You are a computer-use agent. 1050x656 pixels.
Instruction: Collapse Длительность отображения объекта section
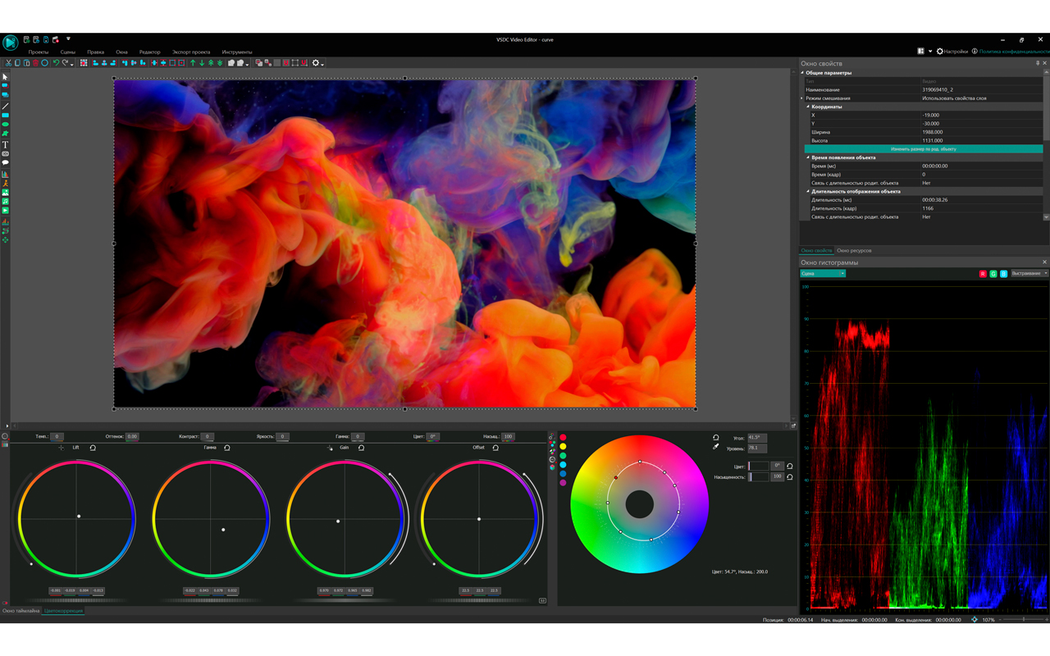(x=808, y=191)
